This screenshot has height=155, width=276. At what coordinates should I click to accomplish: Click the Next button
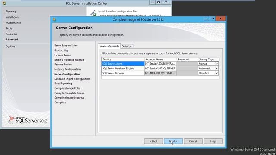pos(173,141)
